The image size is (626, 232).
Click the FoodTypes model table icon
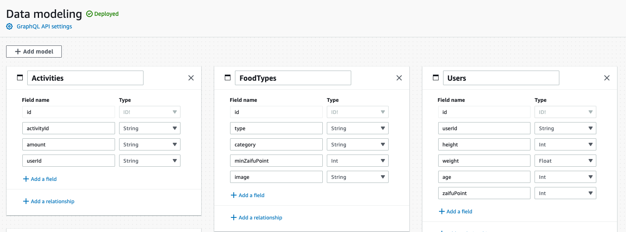[x=228, y=78]
